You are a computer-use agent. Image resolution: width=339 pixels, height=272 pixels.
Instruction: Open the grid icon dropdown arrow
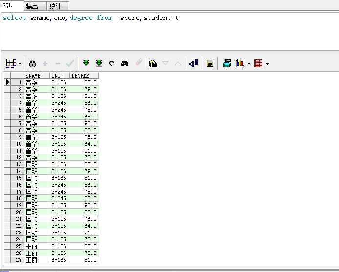(x=20, y=64)
